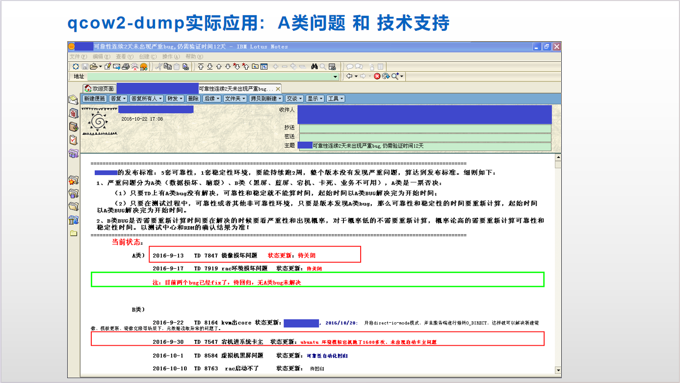Click the 新建便笺 button
The width and height of the screenshot is (680, 383).
point(95,99)
